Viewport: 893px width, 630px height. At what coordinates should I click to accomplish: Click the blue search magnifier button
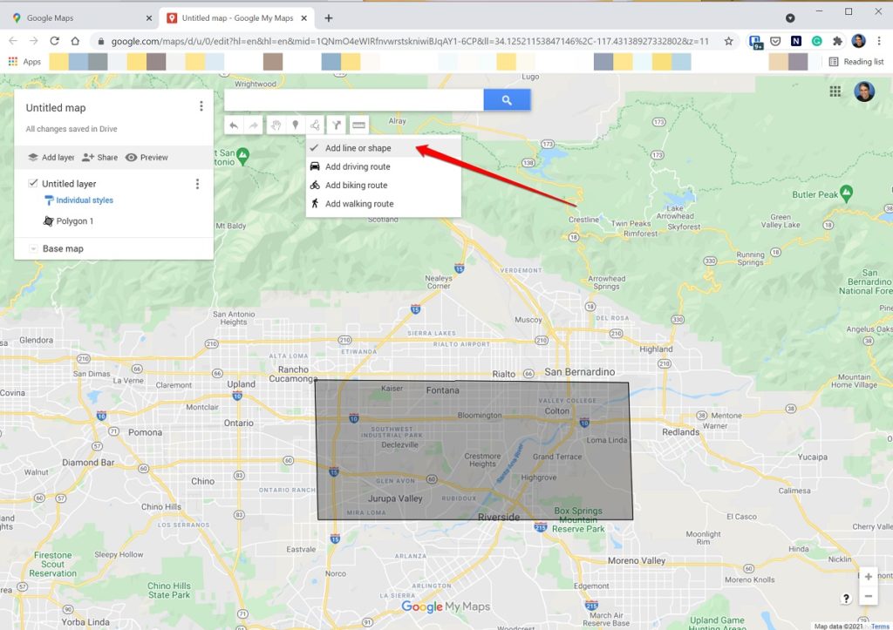point(507,99)
